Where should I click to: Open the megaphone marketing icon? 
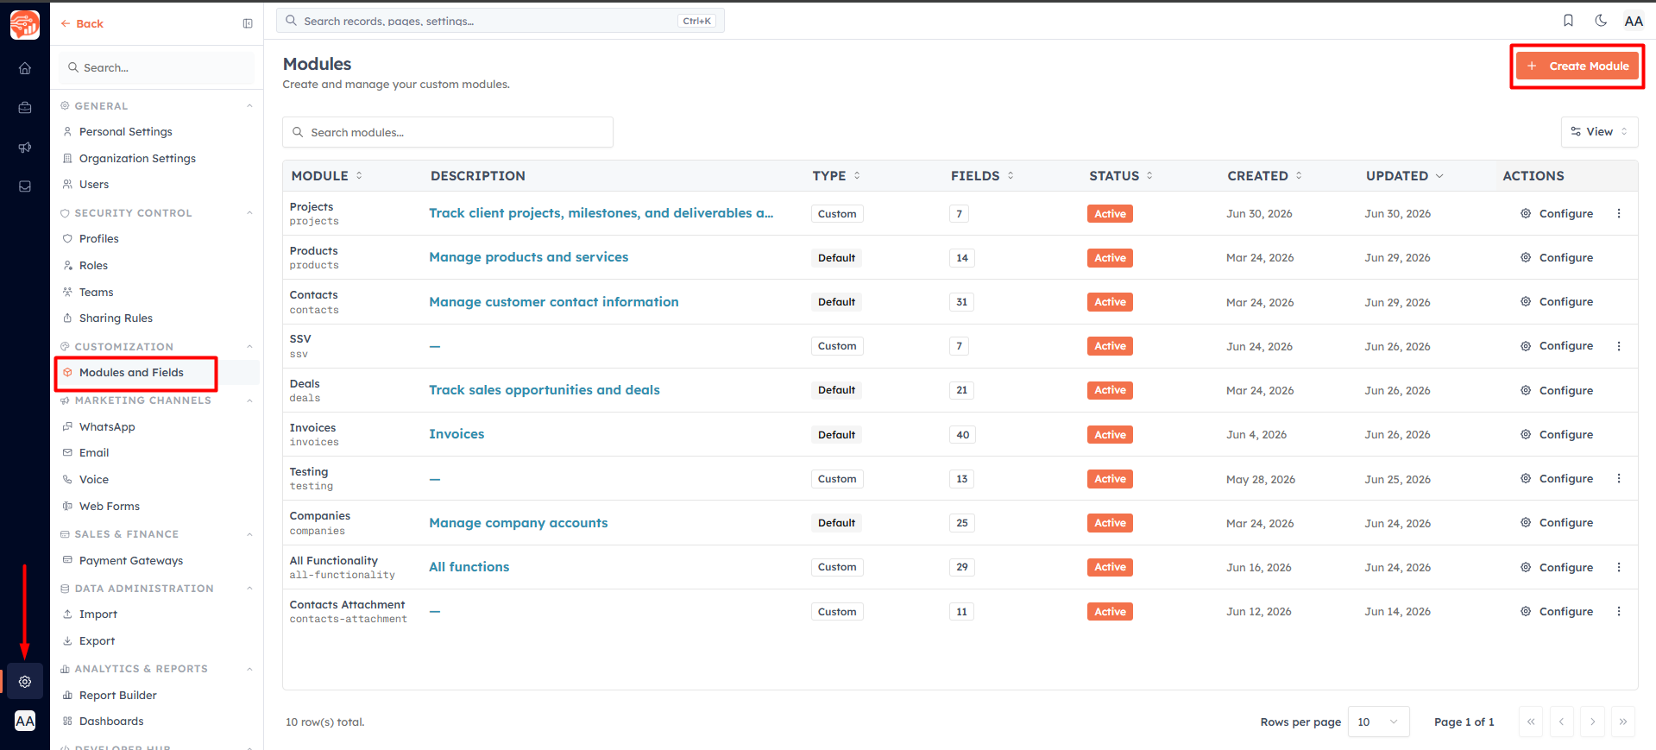coord(25,148)
